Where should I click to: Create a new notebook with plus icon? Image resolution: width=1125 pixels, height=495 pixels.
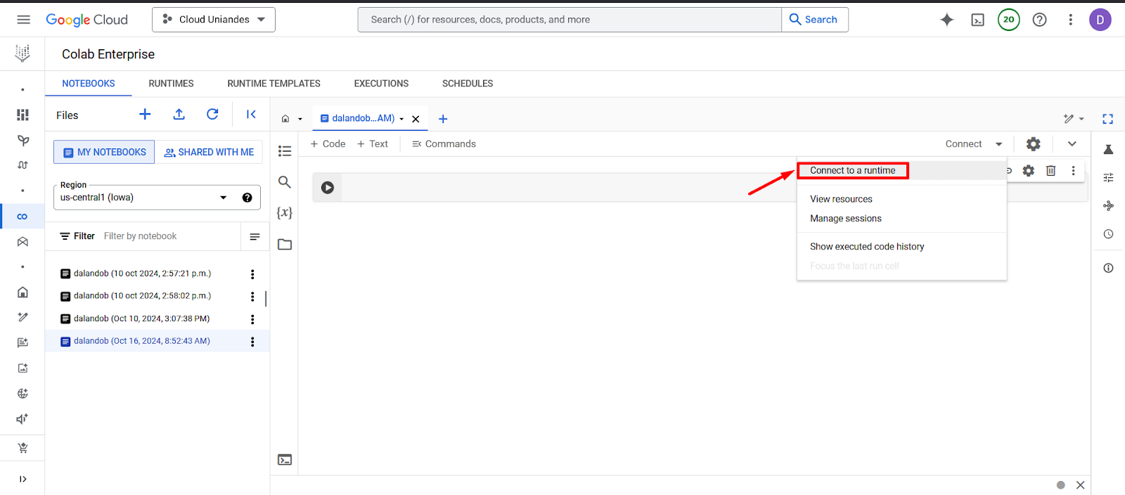pyautogui.click(x=145, y=115)
